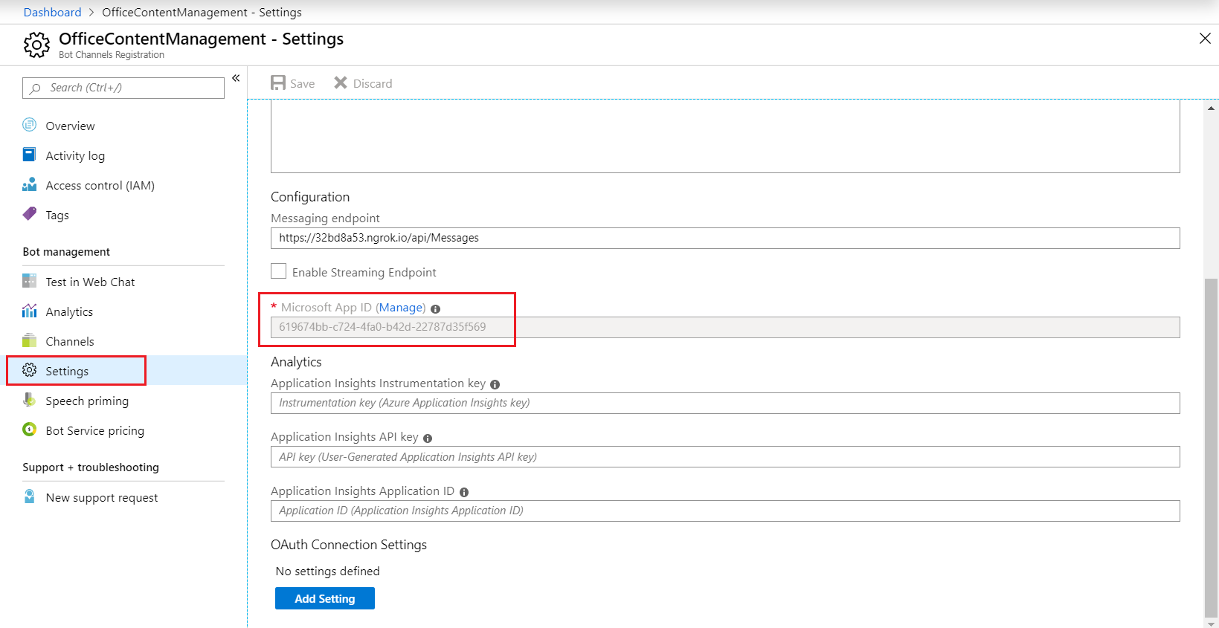The image size is (1219, 628).
Task: Open New support request
Action: pos(102,497)
